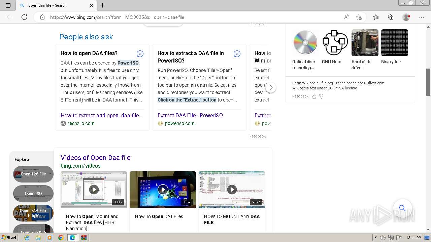Click Feedback under People also ask
The height and width of the screenshot is (242, 431).
click(x=258, y=136)
